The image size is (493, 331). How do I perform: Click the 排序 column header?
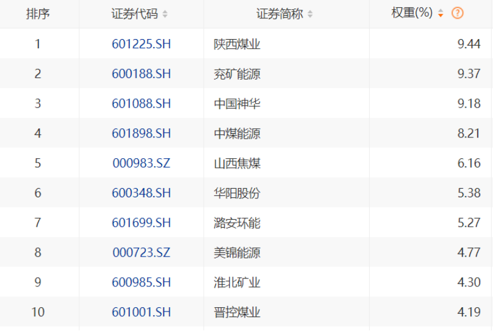pyautogui.click(x=38, y=14)
